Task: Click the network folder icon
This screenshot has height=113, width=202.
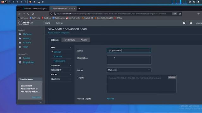Action: point(20,38)
